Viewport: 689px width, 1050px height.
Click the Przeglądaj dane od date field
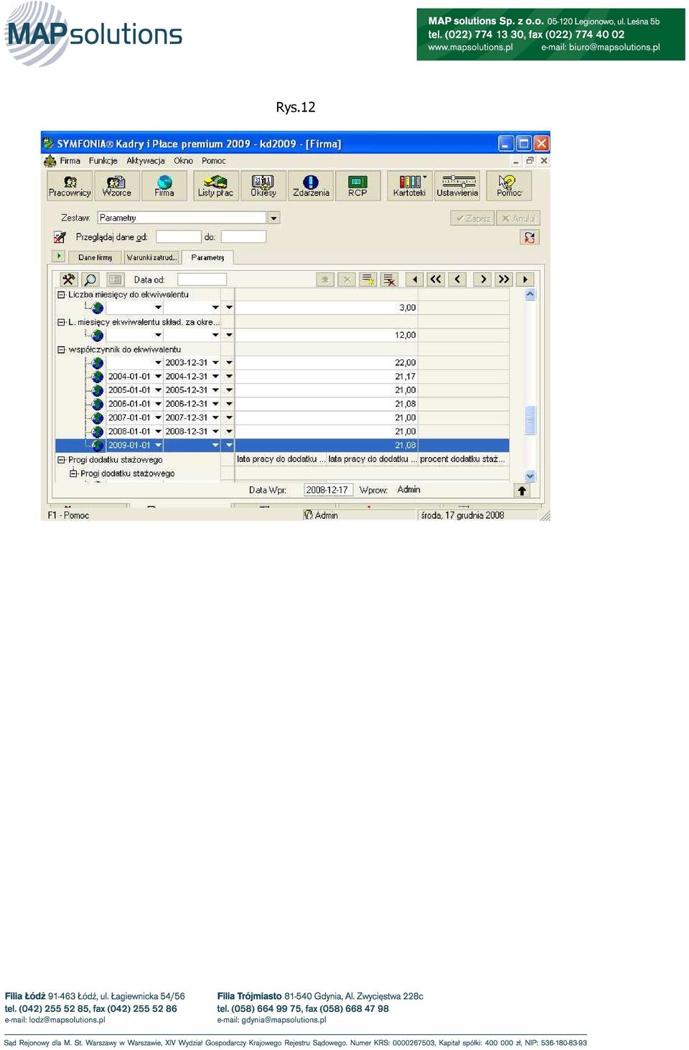[179, 236]
